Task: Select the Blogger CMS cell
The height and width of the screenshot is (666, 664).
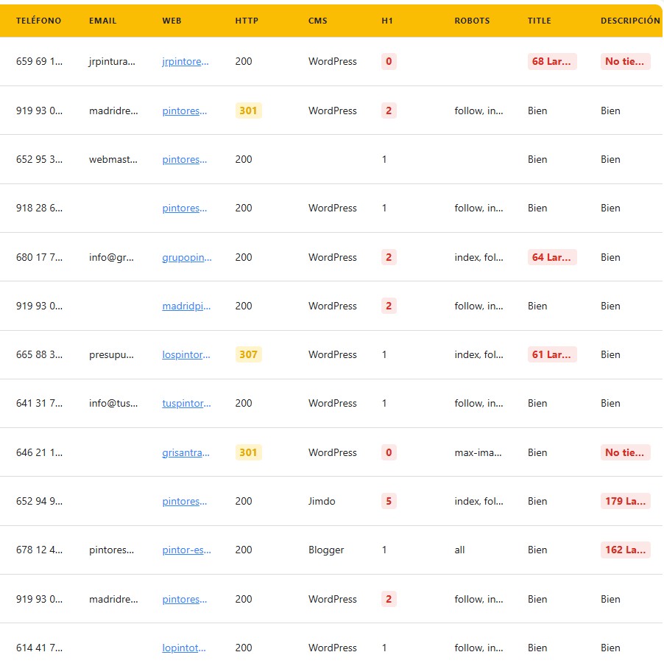Action: [326, 550]
